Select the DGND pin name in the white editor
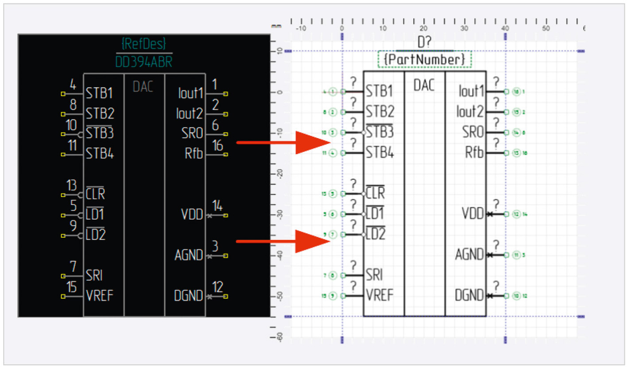 pos(470,295)
